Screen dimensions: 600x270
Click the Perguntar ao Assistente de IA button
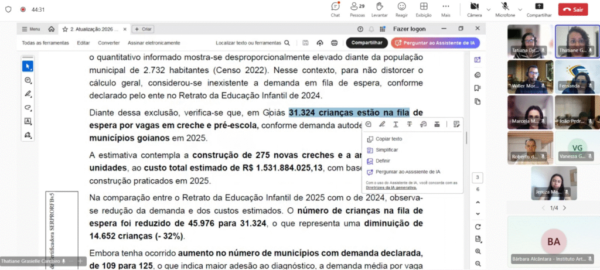(x=435, y=43)
